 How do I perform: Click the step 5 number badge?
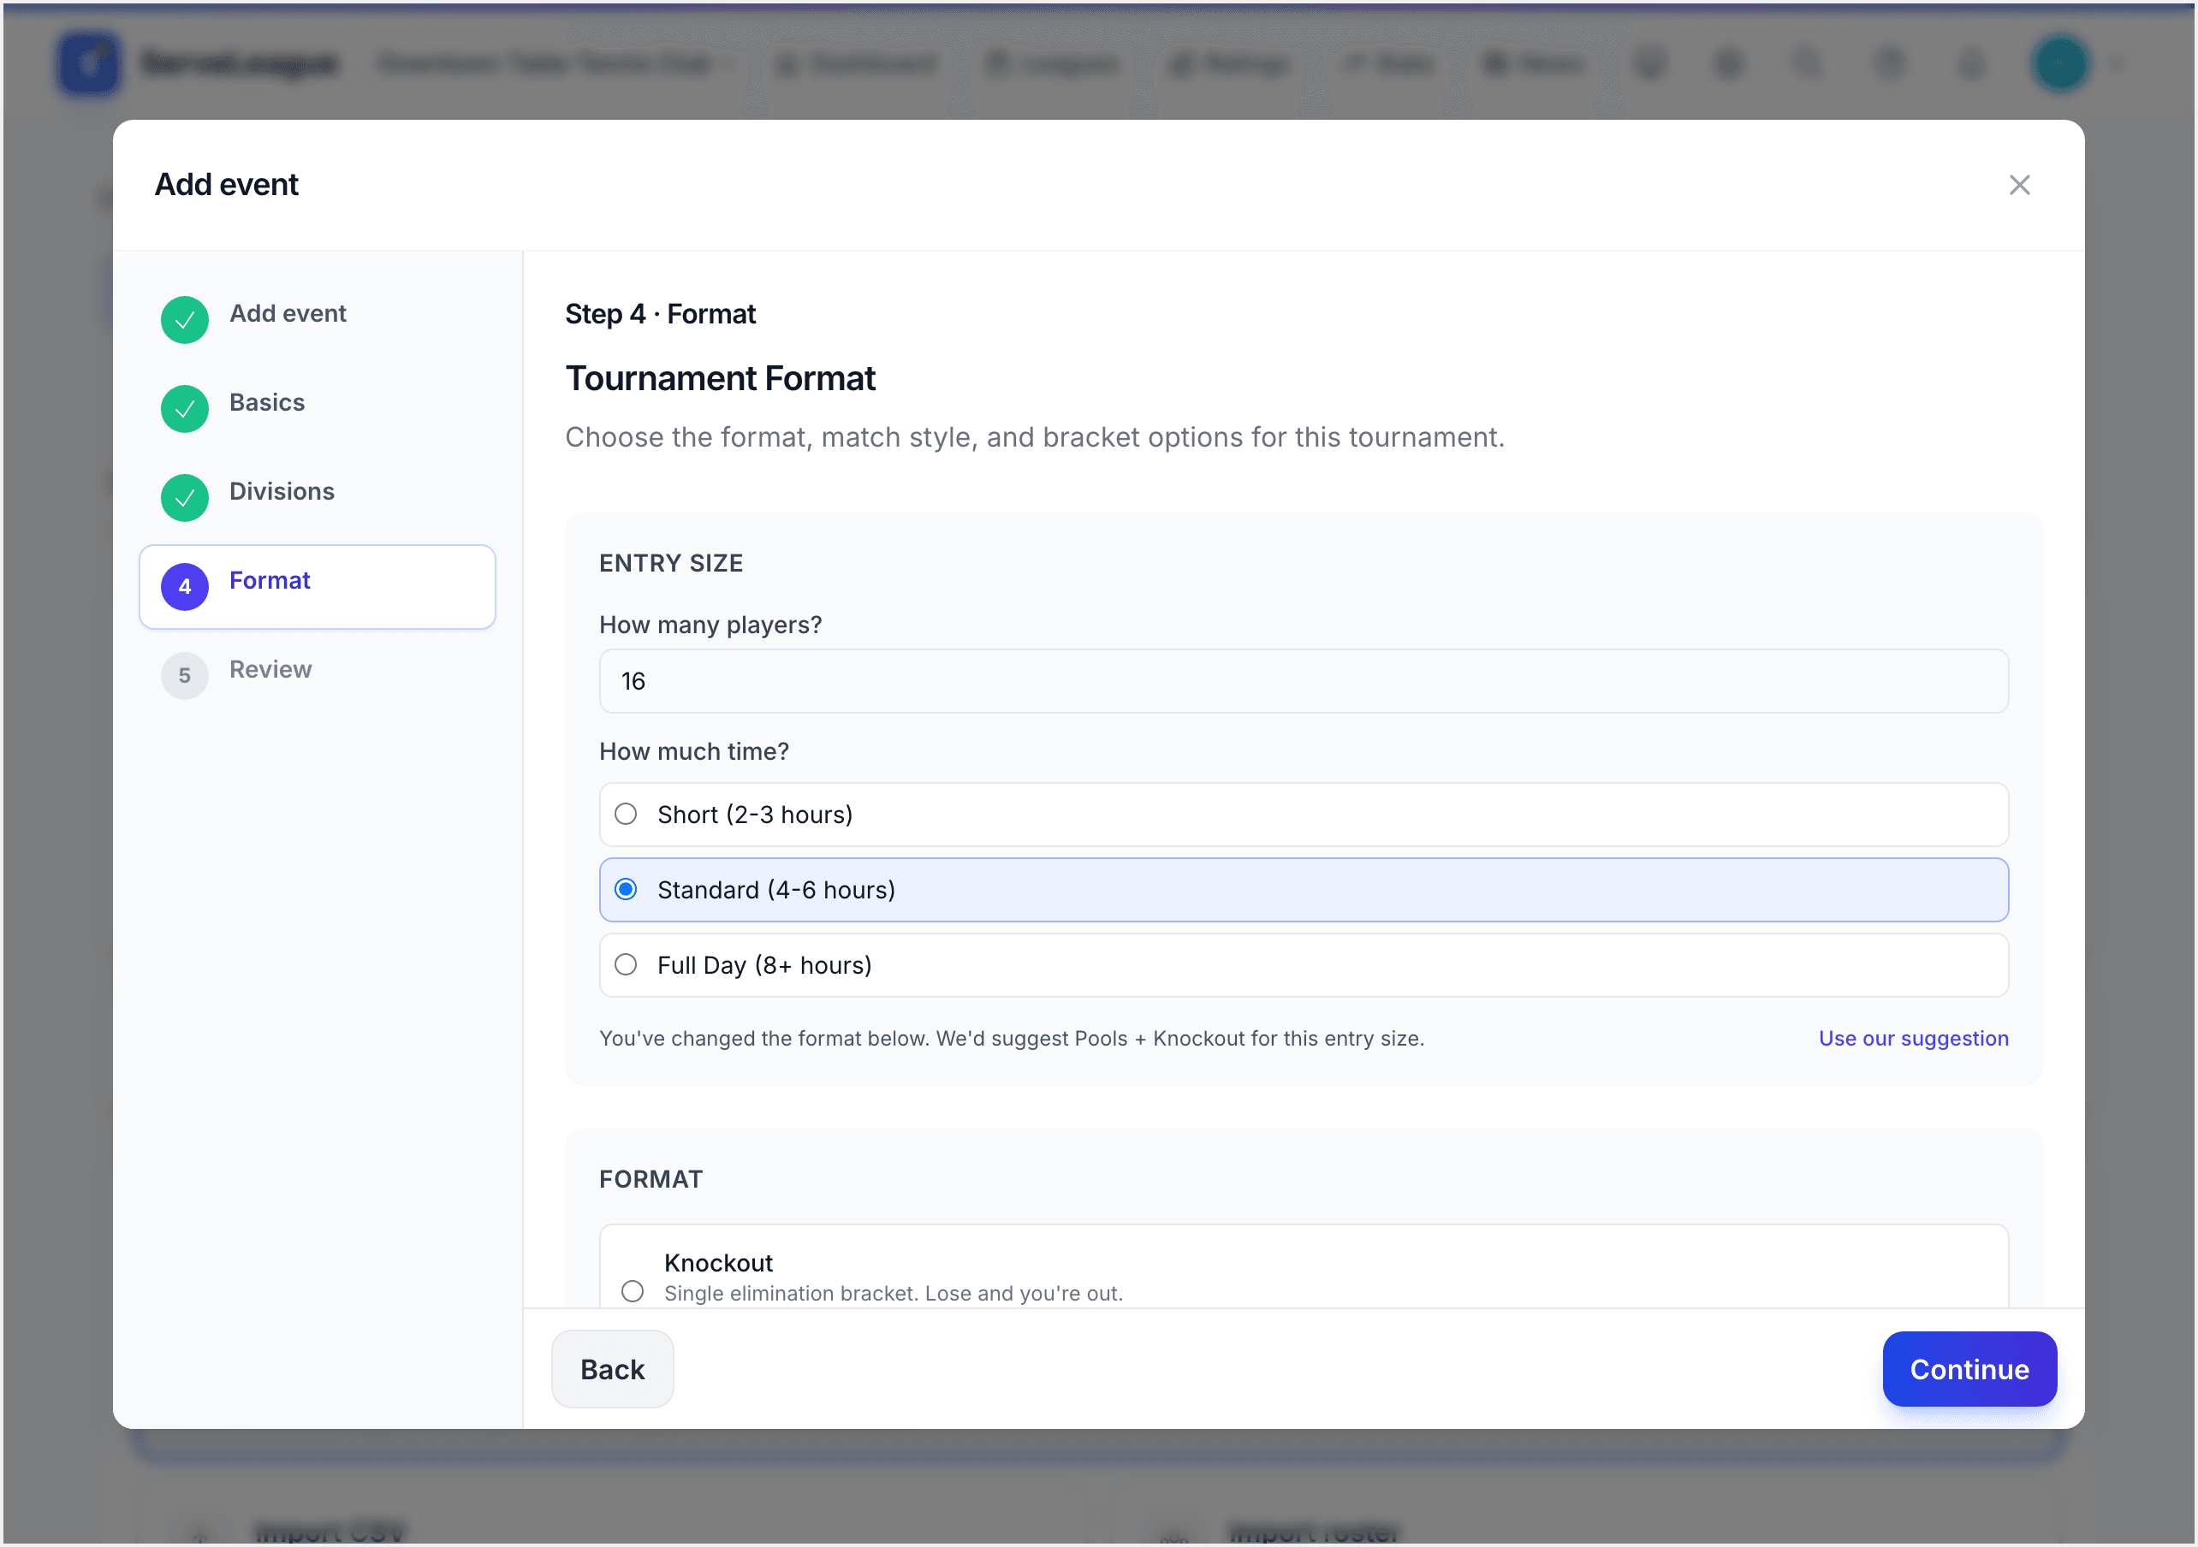click(x=185, y=676)
